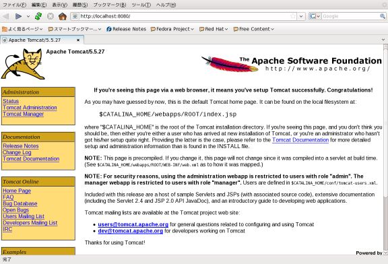The height and width of the screenshot is (264, 388).
Task: Open the search engine chooser dropdown
Action: point(318,16)
